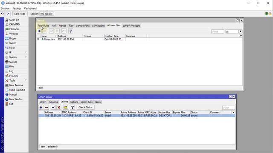The image size is (273, 153).
Task: Click 'bound' status in the lease row
Action: click(x=194, y=116)
